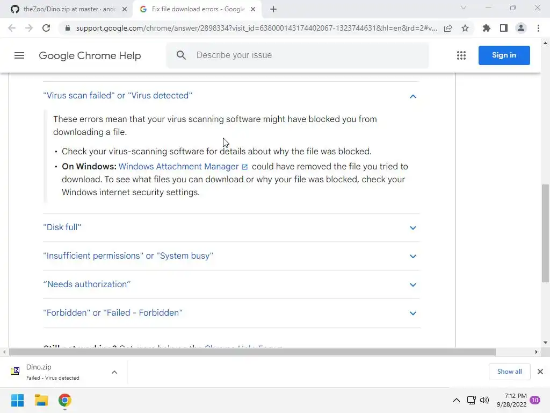Click Dino.zip file icon in download bar
The image size is (550, 413).
coord(15,371)
